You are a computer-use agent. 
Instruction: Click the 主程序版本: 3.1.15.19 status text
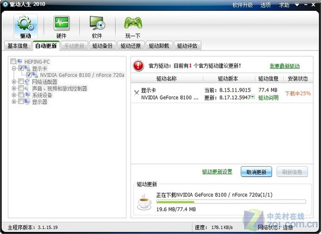[33, 228]
